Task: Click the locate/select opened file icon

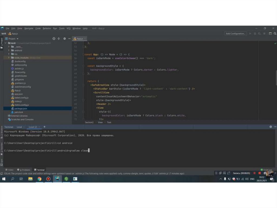Action: (x=54, y=39)
